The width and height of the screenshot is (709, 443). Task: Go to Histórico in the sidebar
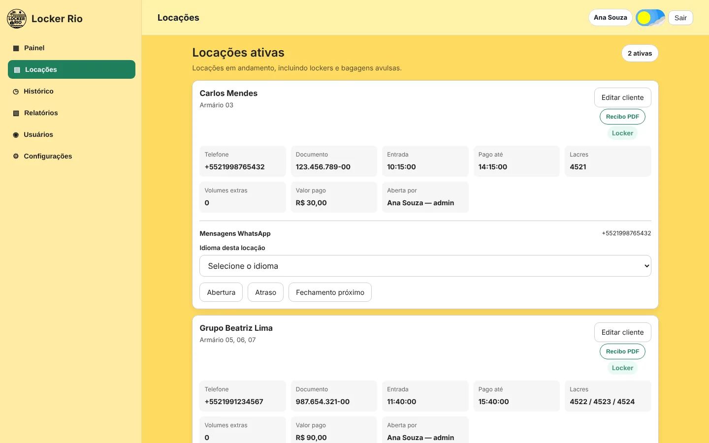click(71, 91)
